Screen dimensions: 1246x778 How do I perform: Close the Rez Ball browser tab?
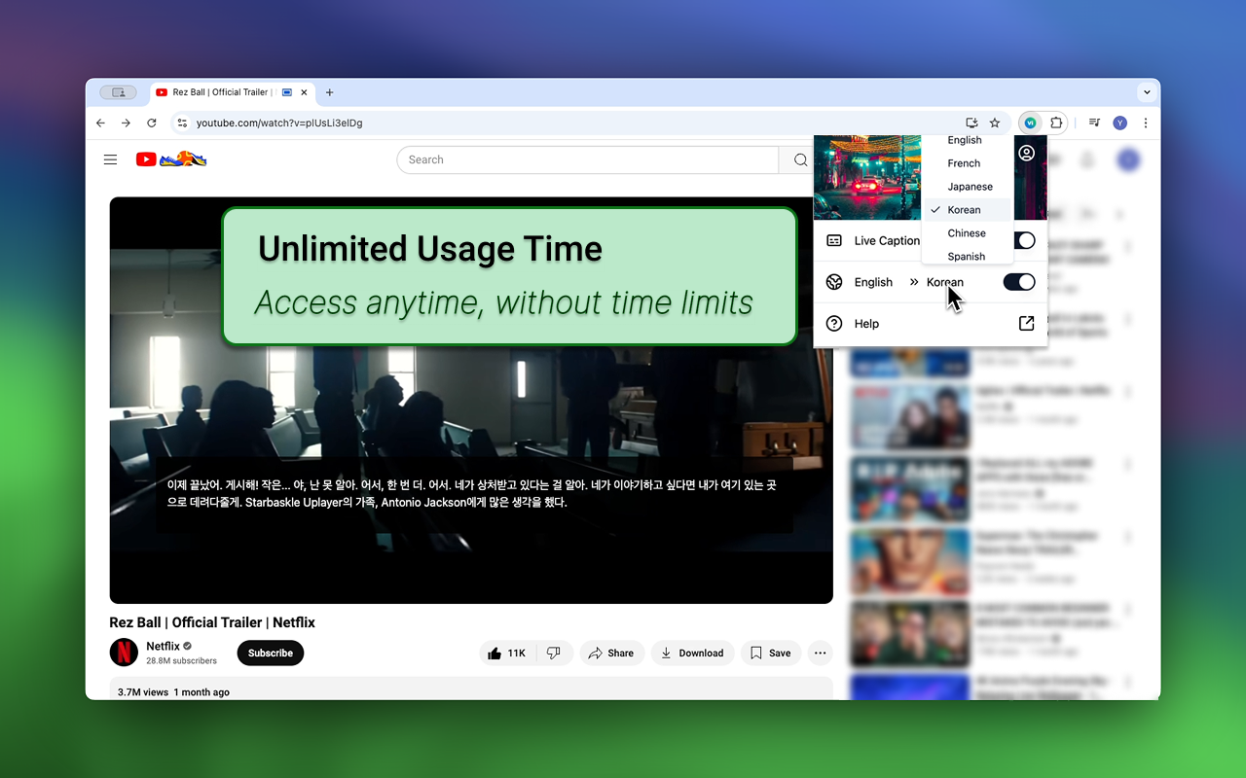coord(305,92)
